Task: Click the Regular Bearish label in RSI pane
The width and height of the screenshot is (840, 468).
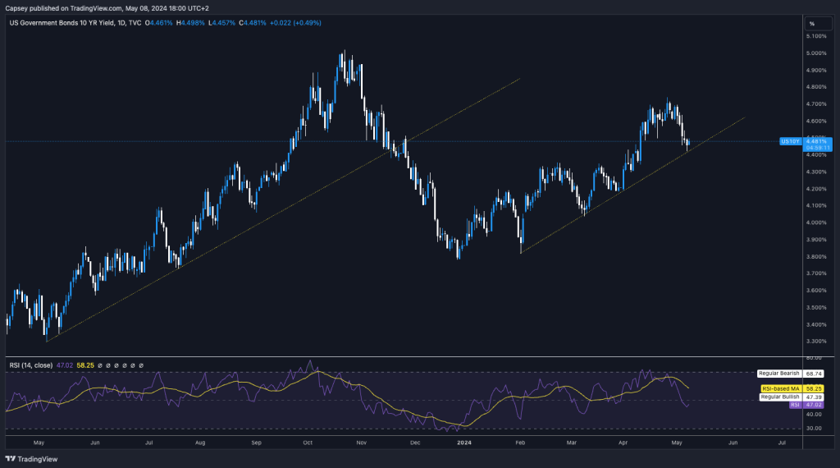Action: (x=778, y=374)
